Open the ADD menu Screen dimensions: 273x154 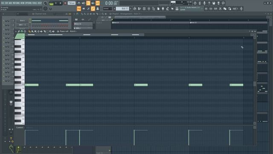tap(10, 3)
